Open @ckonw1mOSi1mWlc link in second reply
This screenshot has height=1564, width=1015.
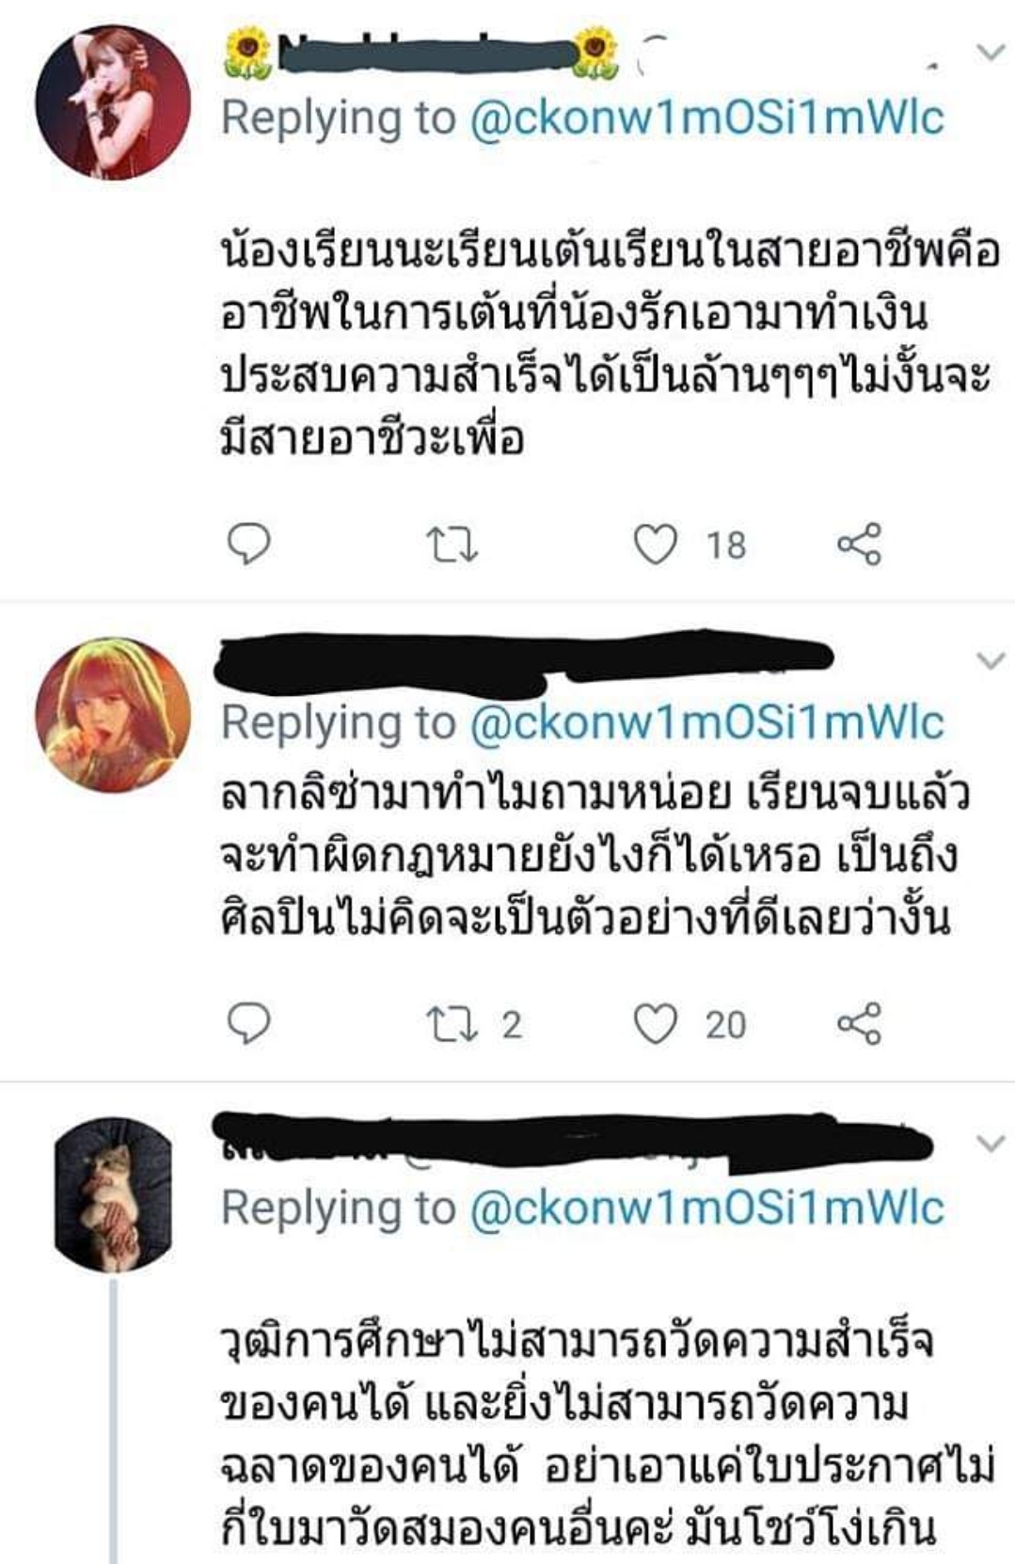[706, 723]
